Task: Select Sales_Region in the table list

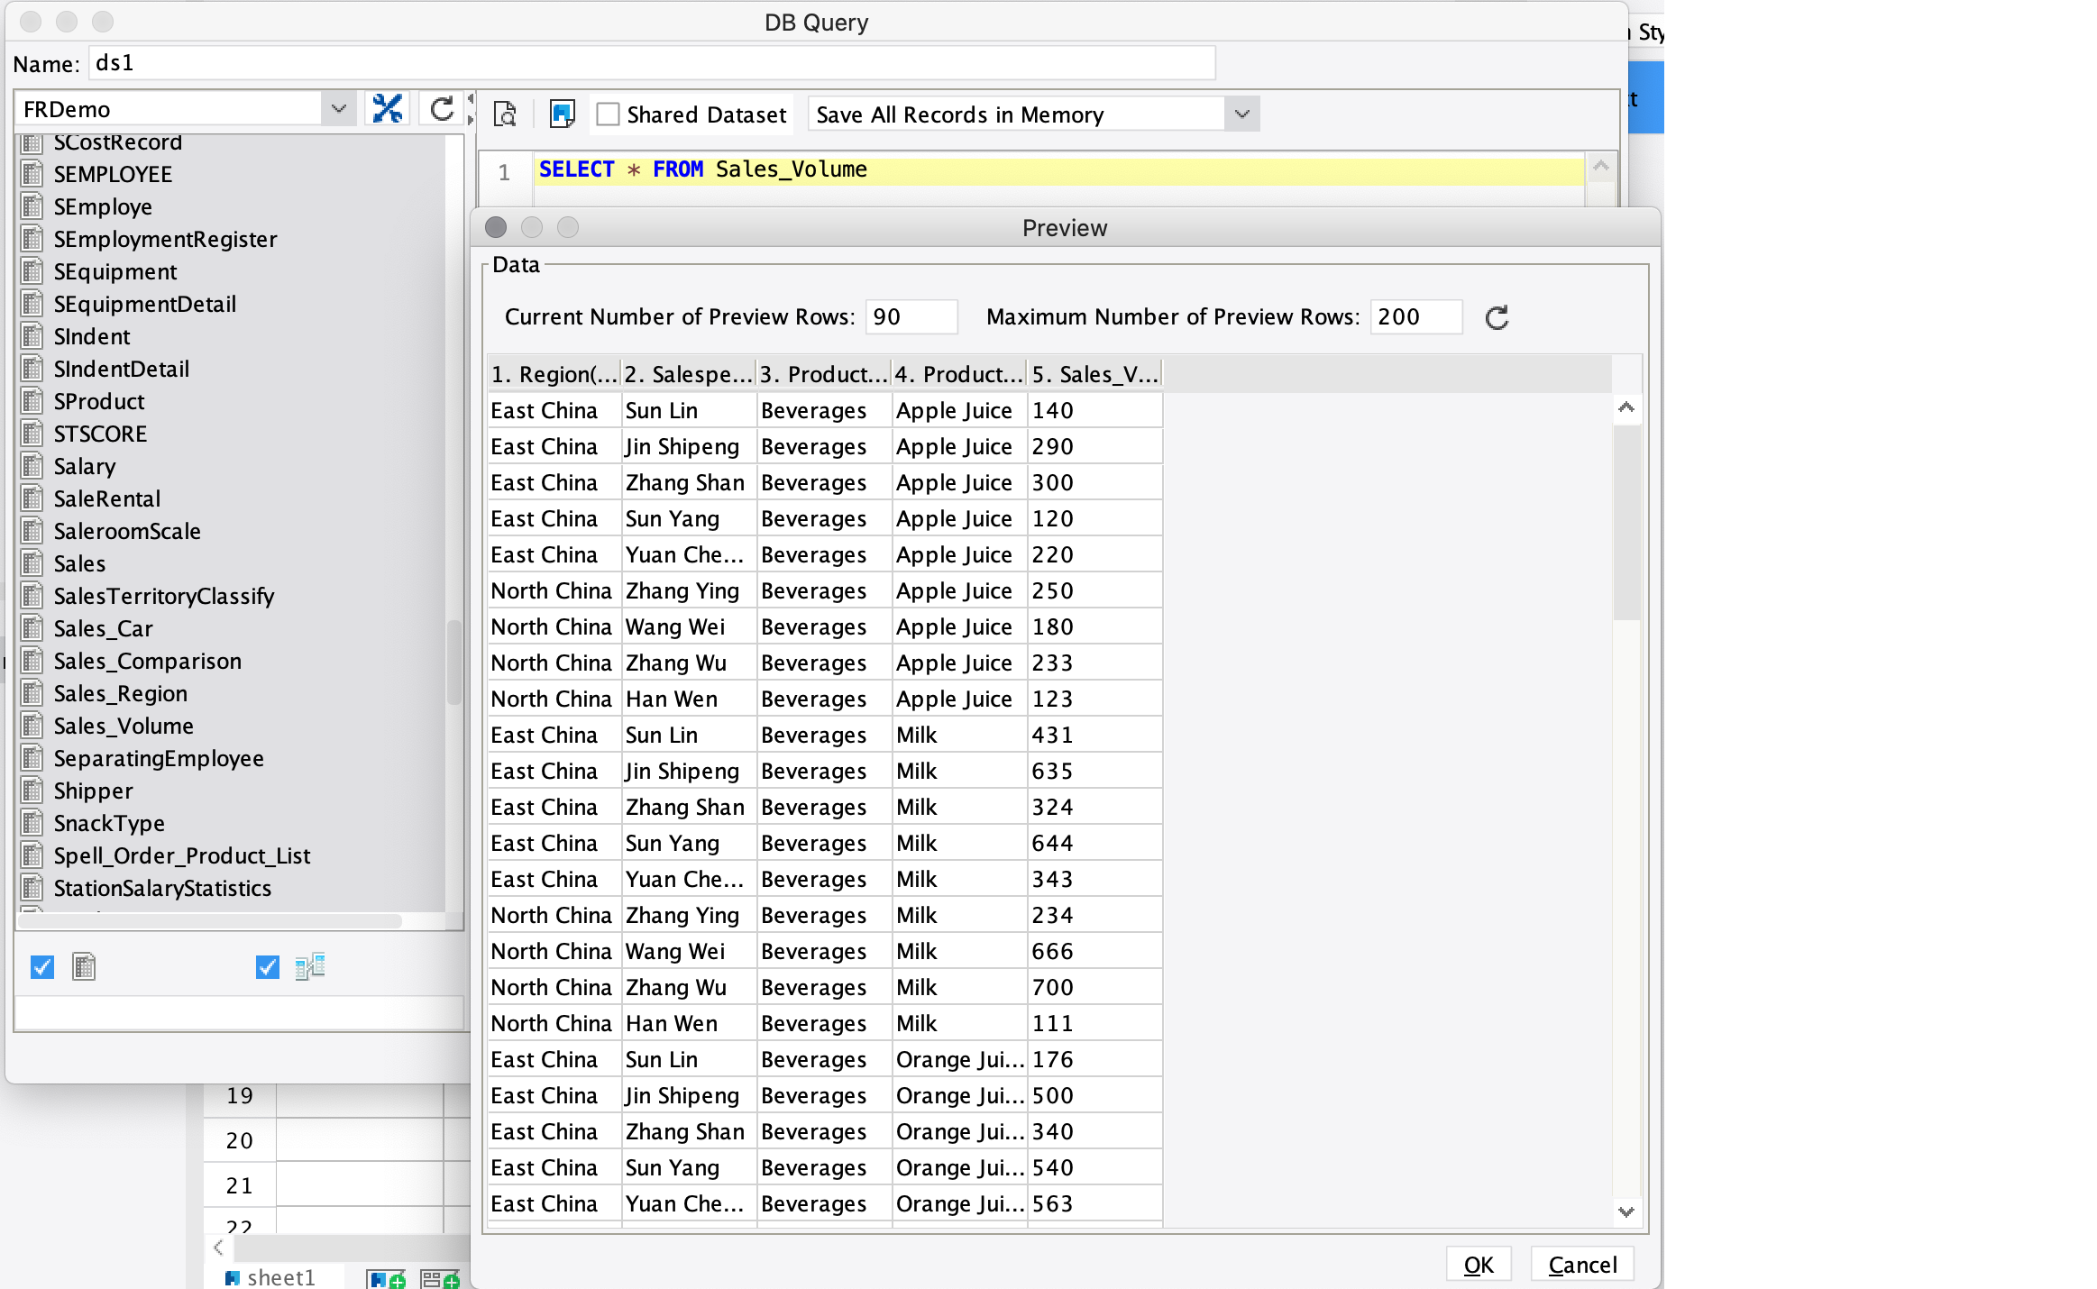Action: click(x=121, y=693)
